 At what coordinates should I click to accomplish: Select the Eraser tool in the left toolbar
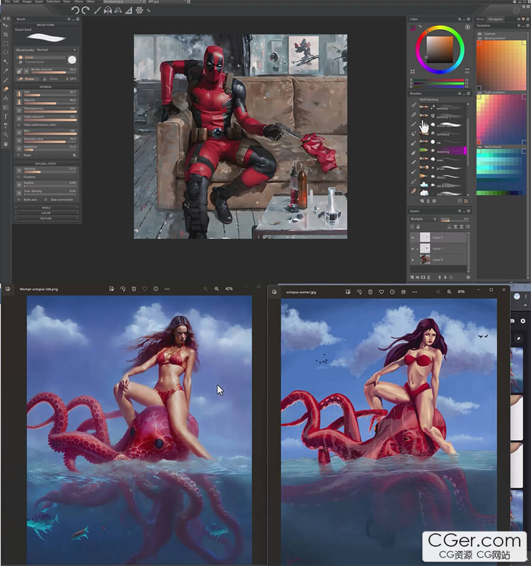click(x=5, y=89)
